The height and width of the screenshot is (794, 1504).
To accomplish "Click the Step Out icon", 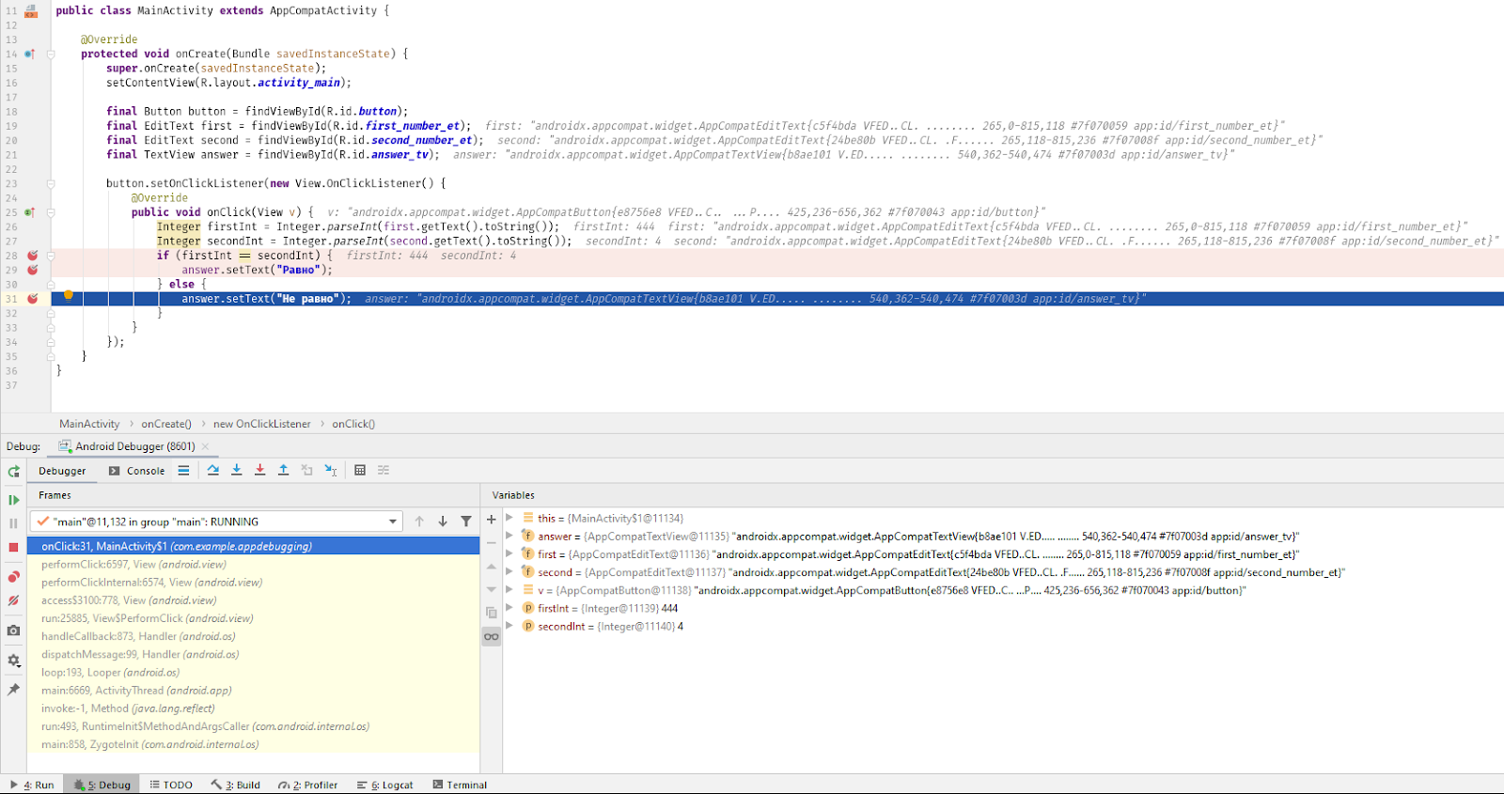I will (283, 470).
